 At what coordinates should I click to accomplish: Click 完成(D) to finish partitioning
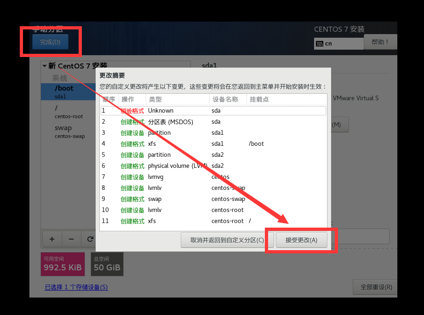(51, 42)
